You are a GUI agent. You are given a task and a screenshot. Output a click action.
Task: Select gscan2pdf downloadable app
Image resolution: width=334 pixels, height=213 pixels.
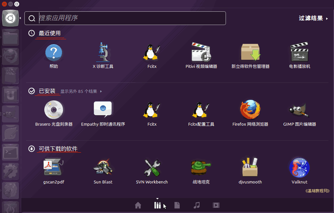[x=54, y=168]
